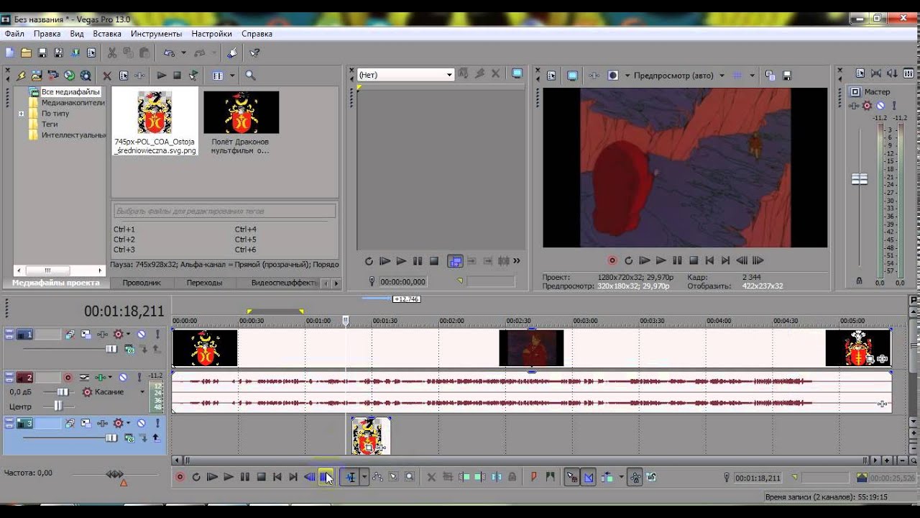The width and height of the screenshot is (920, 518).
Task: Toggle Loop Playback in timeline transport
Action: point(195,476)
